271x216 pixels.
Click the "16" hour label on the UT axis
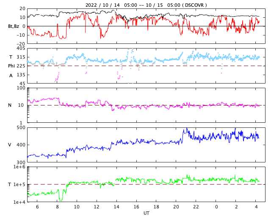[136, 207]
